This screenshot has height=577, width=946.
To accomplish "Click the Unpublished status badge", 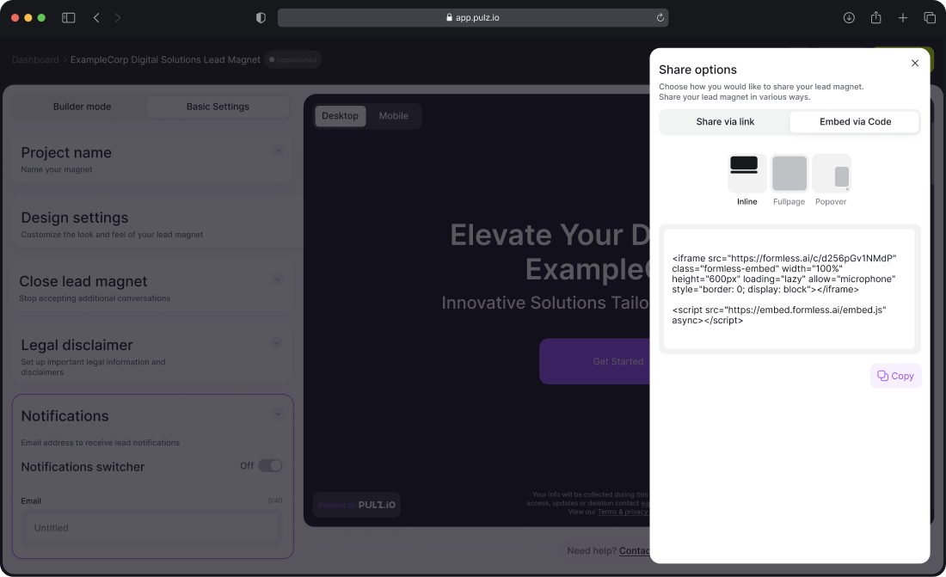I will pos(292,59).
